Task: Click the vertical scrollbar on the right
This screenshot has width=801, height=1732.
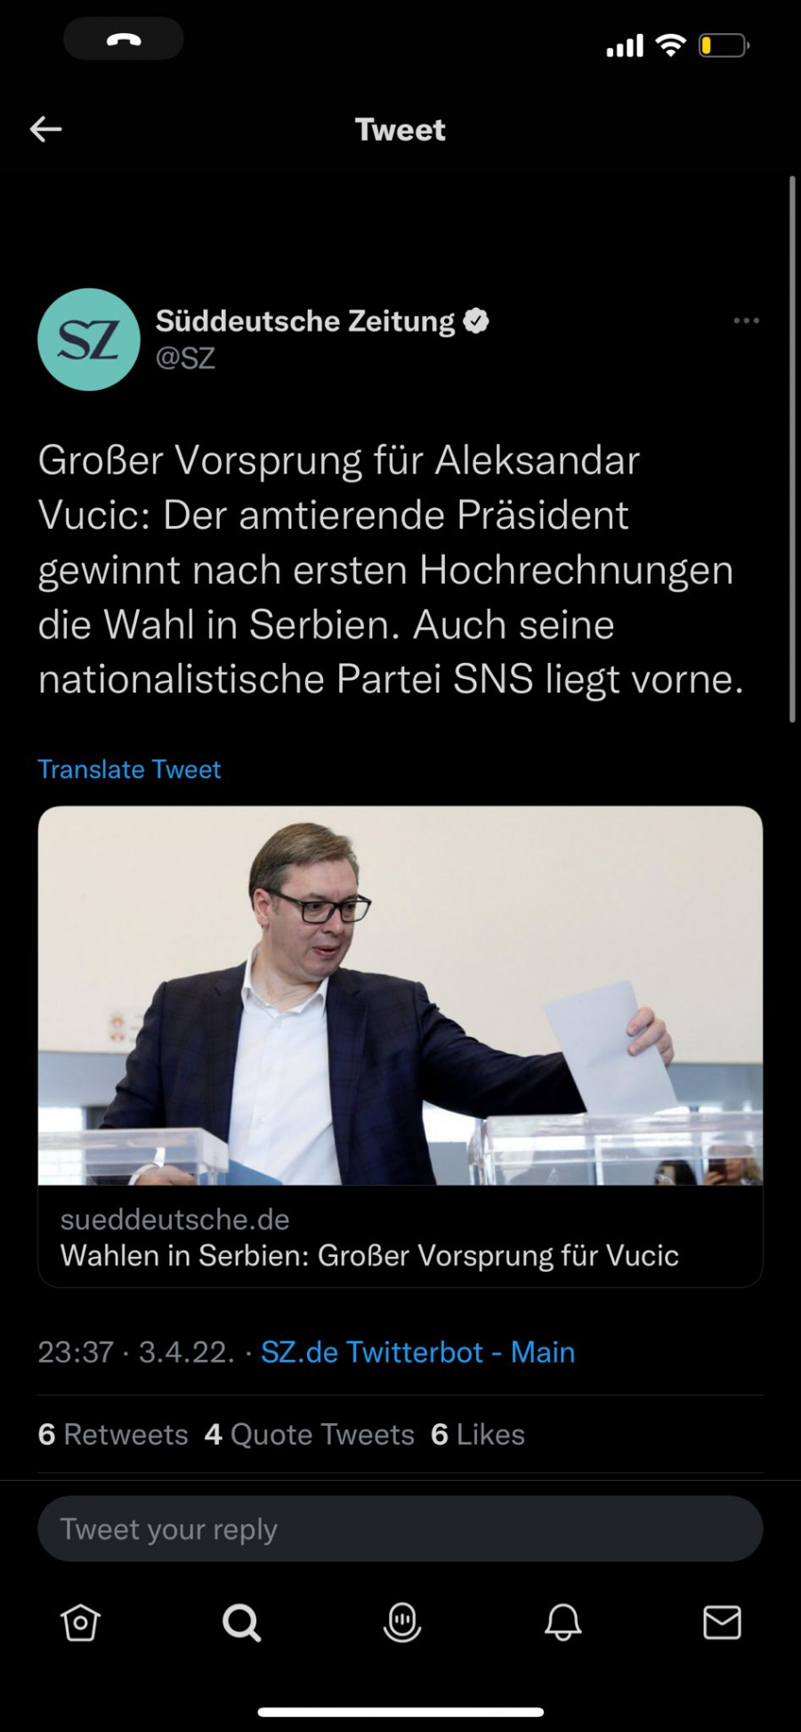Action: pyautogui.click(x=792, y=449)
